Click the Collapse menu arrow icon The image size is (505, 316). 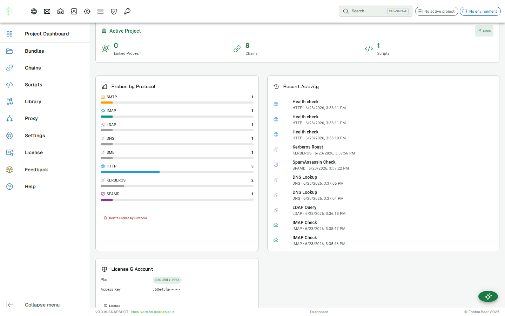[x=9, y=305]
